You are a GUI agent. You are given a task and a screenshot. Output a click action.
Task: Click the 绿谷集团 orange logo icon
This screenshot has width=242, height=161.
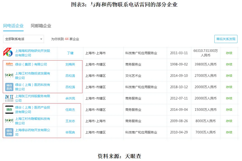click(9, 64)
